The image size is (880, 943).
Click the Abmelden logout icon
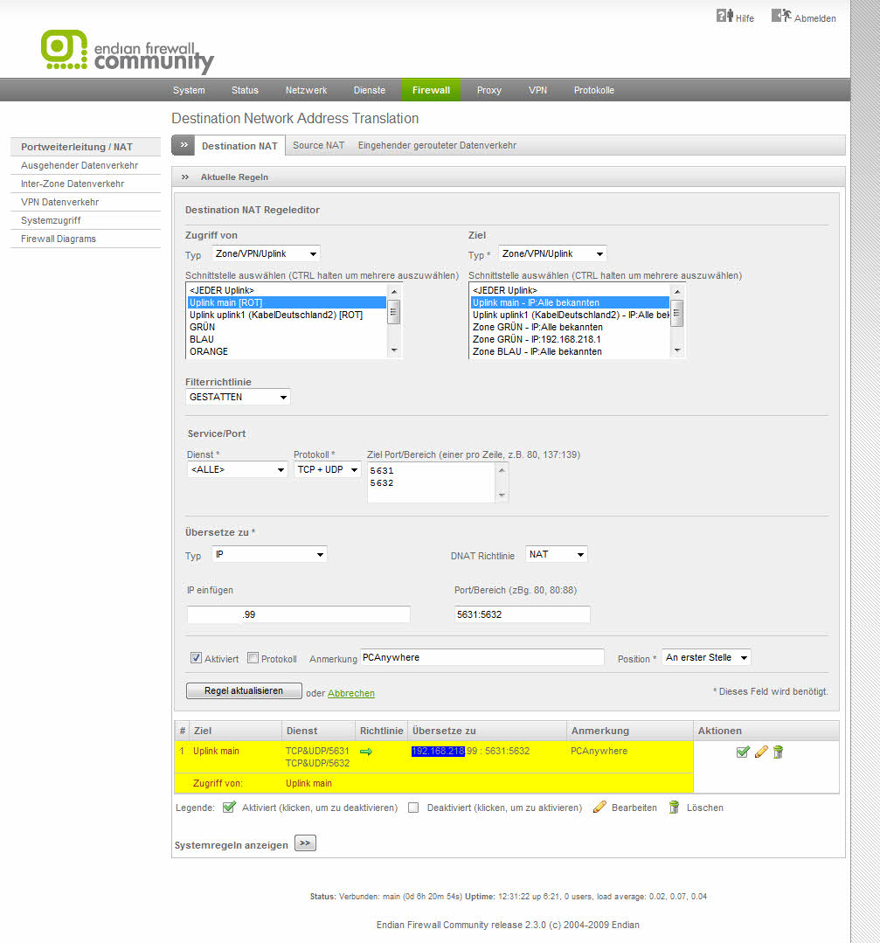(780, 16)
